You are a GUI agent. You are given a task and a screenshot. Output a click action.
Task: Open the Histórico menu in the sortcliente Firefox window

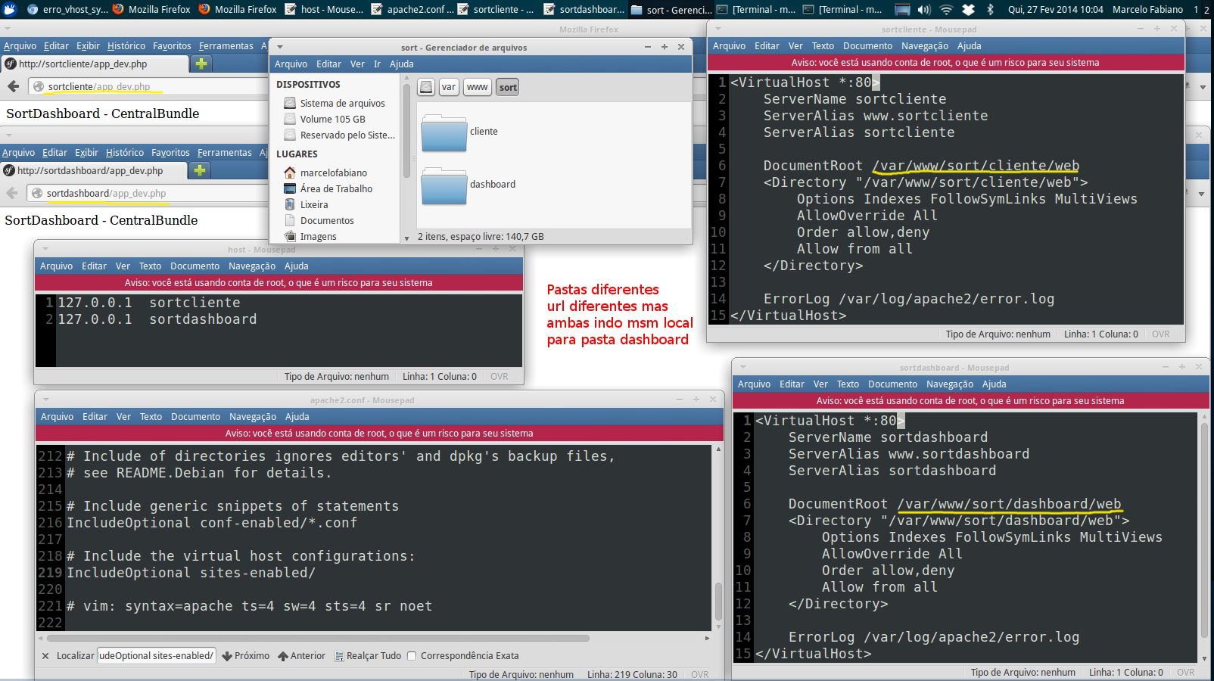(126, 45)
